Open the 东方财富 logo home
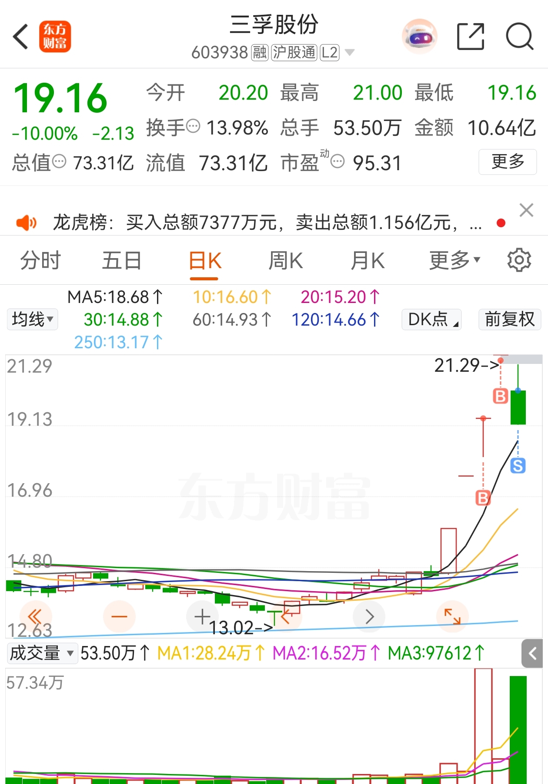The width and height of the screenshot is (548, 784). point(55,37)
